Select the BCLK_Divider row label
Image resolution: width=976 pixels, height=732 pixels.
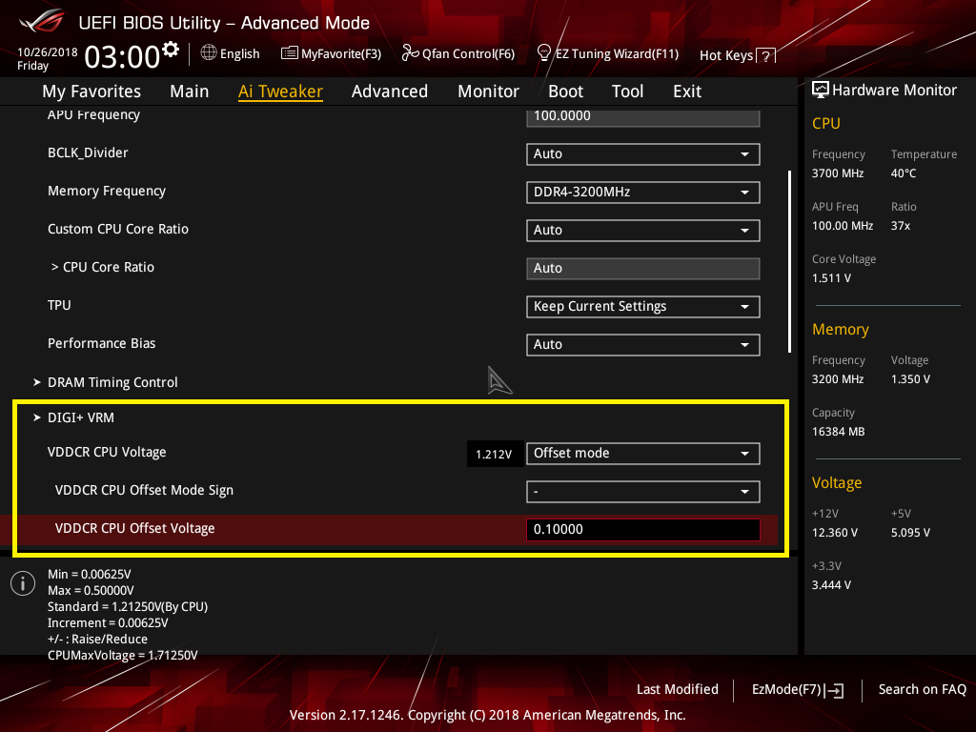[88, 153]
